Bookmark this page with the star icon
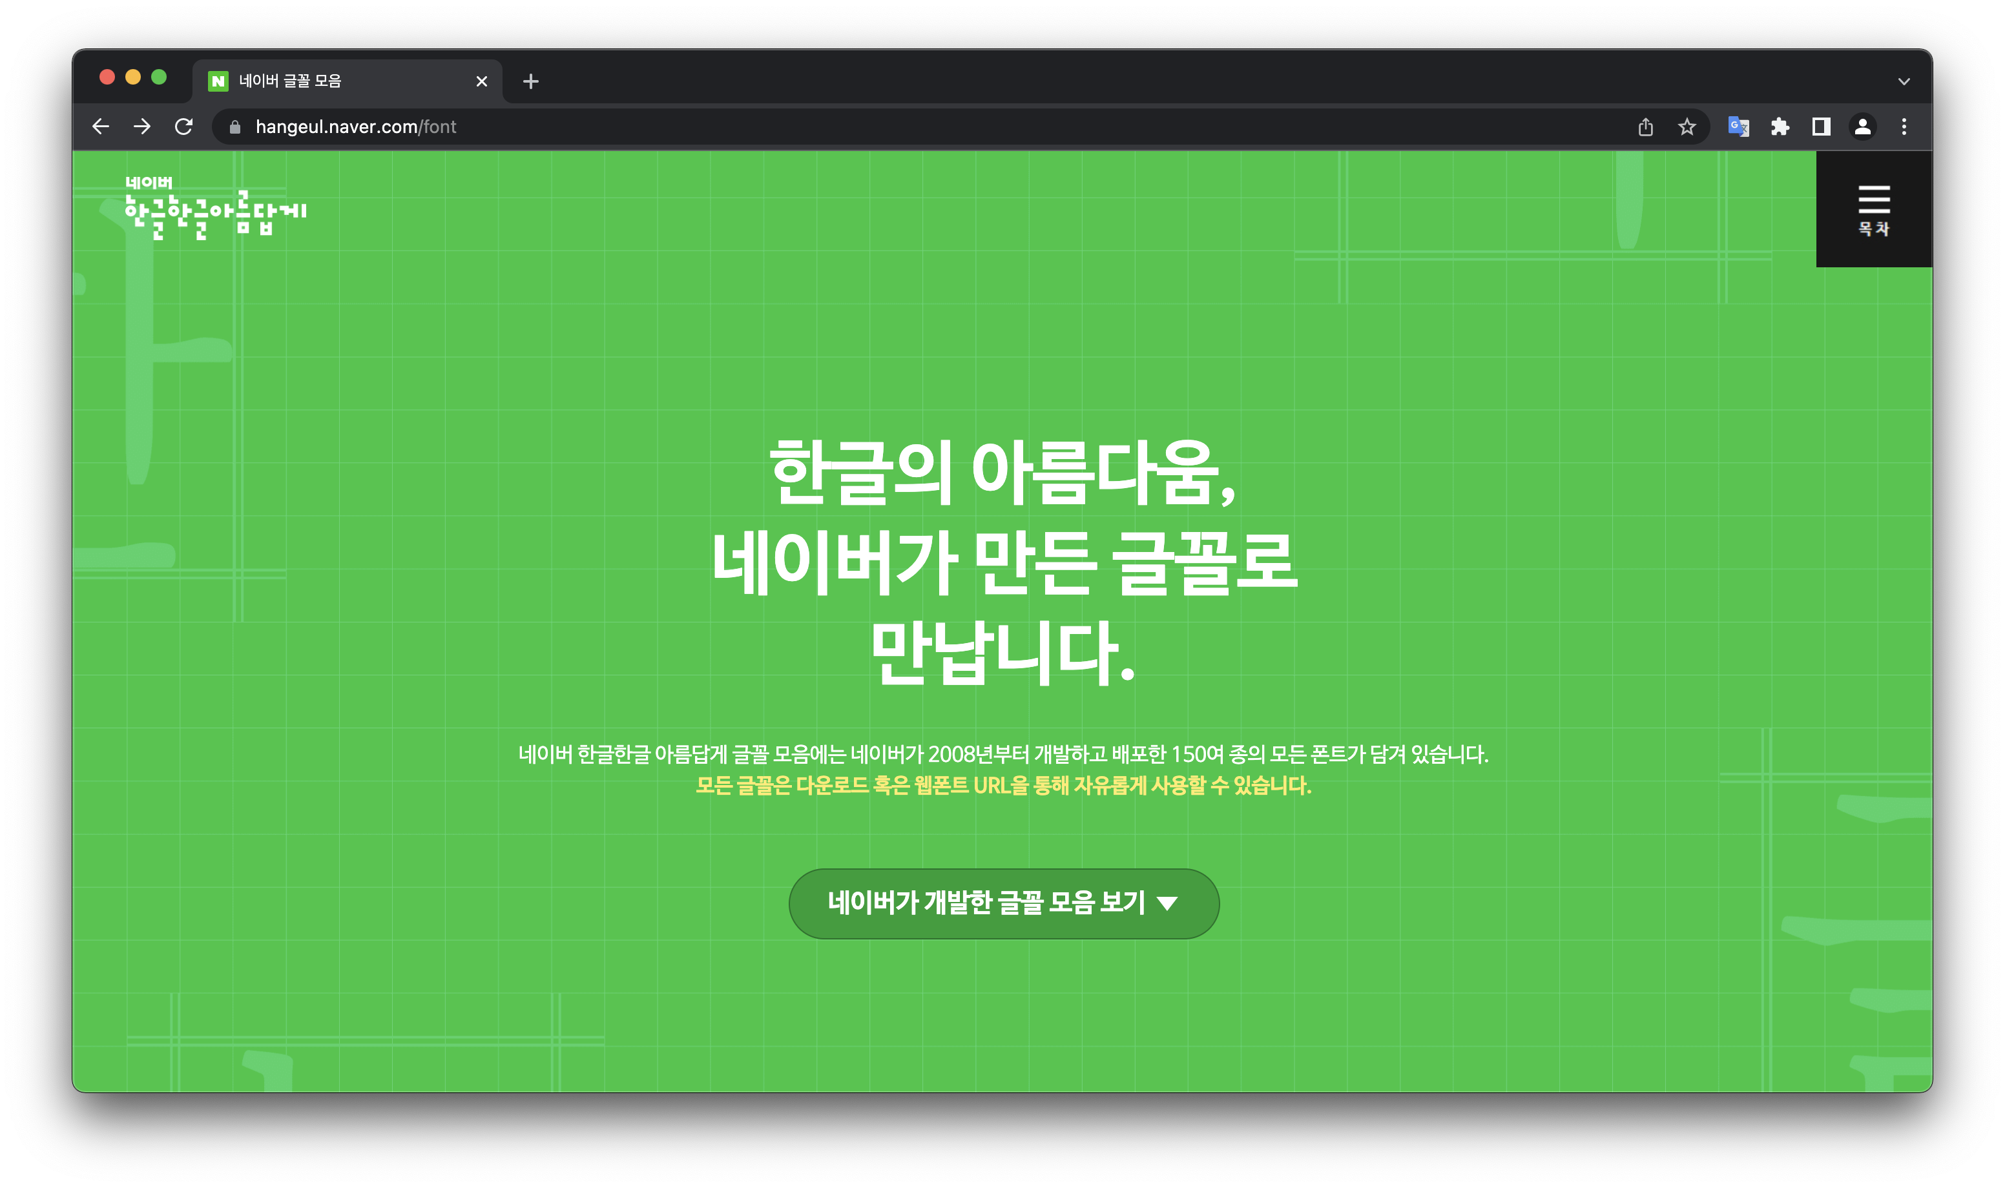 (1687, 127)
